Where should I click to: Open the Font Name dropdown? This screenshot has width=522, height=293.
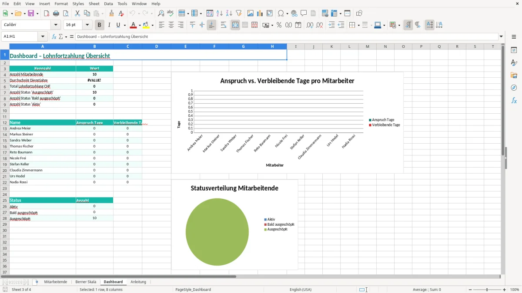click(x=56, y=25)
